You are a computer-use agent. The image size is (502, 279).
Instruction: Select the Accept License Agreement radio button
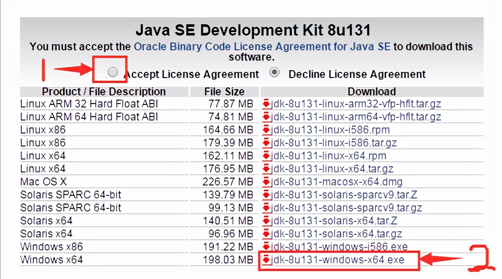(x=113, y=72)
